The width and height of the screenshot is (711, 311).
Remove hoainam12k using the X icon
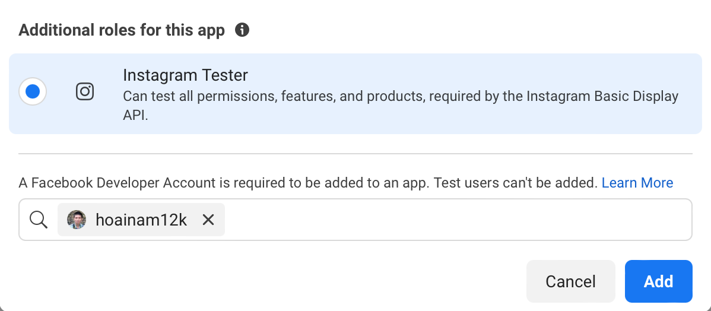click(208, 220)
